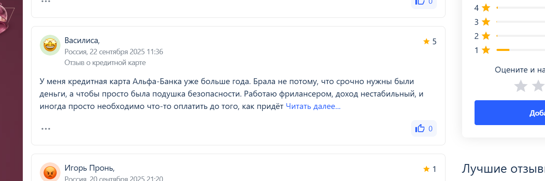Open Игорь Пронь's profile name
The width and height of the screenshot is (545, 181).
click(90, 168)
